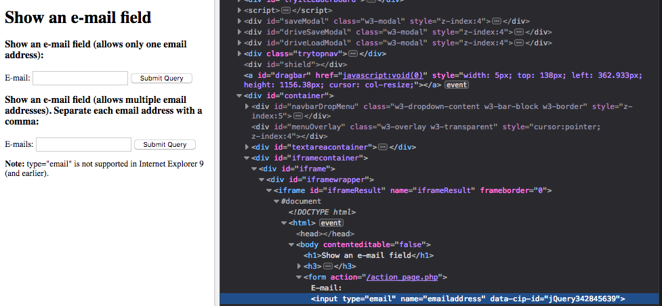
Task: Click the E-mails multiple address input field
Action: [83, 144]
